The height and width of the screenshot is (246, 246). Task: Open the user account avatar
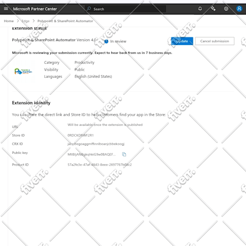(239, 9)
